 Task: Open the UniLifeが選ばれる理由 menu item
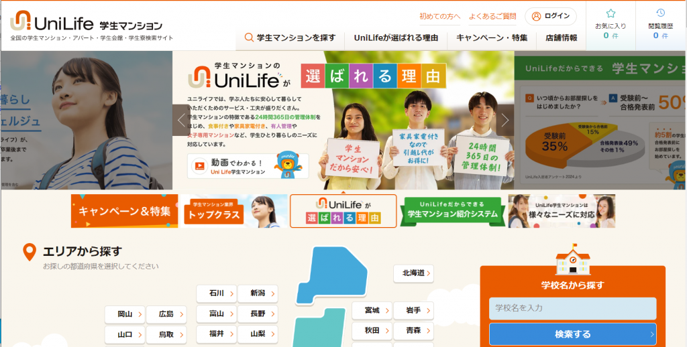pos(396,38)
